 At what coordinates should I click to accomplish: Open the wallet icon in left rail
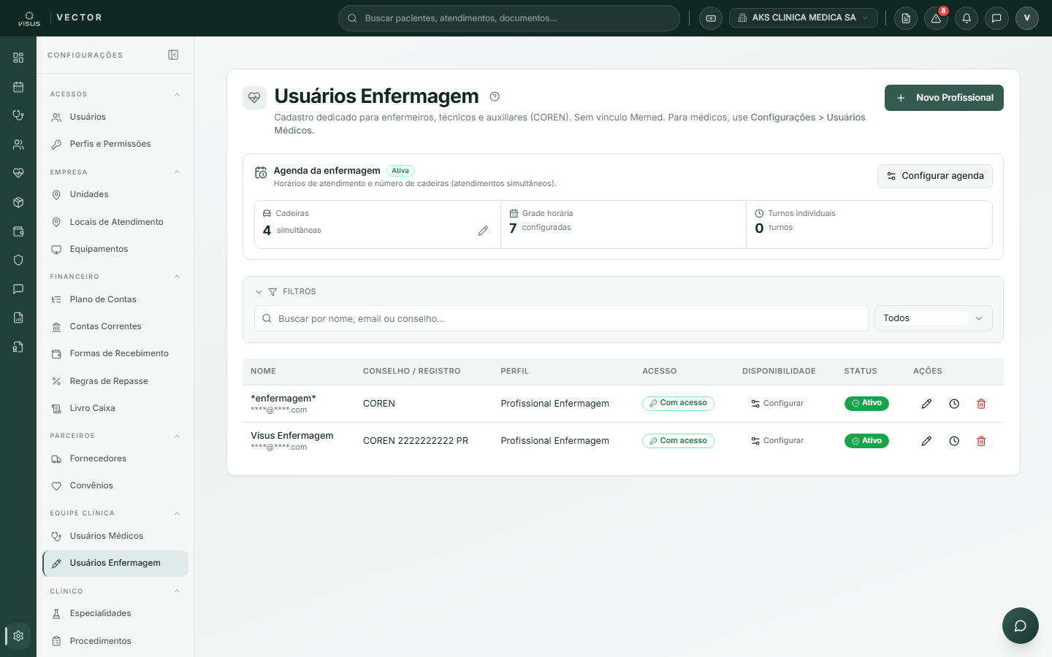(x=18, y=231)
